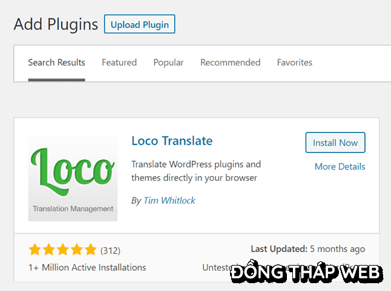Screen dimensions: 391x291
Task: Click the first rating star
Action: (34, 249)
